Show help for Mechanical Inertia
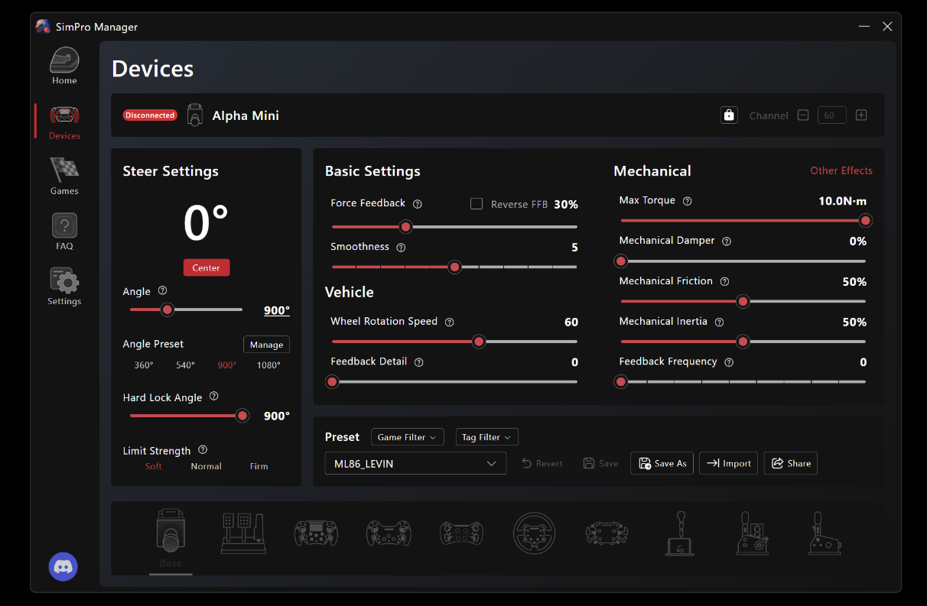 (x=719, y=322)
